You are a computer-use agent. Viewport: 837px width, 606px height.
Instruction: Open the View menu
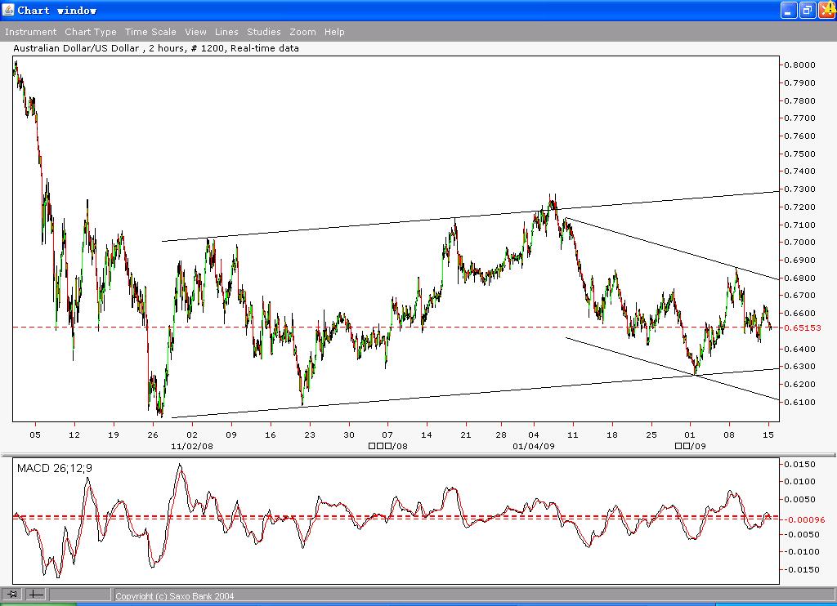pyautogui.click(x=196, y=32)
